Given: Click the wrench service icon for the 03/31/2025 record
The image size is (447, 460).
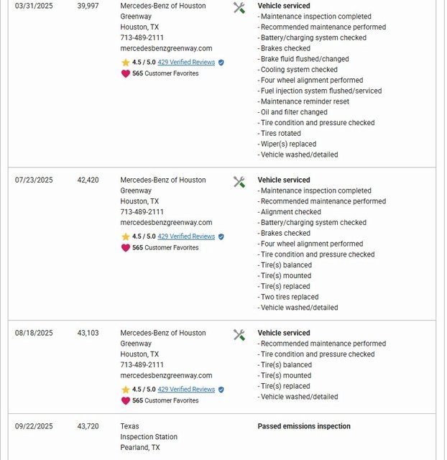Looking at the screenshot, I should pos(239,8).
